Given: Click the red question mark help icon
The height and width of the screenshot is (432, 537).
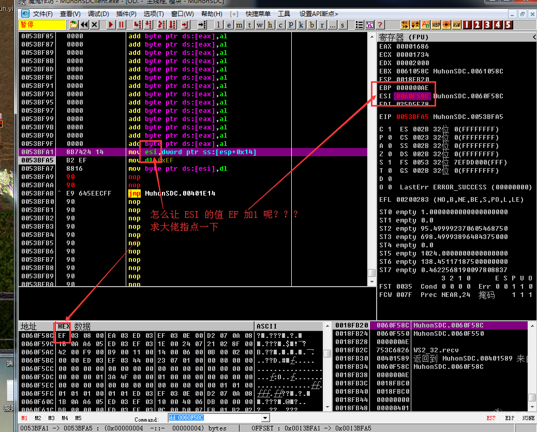Looking at the screenshot, I should pos(380,25).
